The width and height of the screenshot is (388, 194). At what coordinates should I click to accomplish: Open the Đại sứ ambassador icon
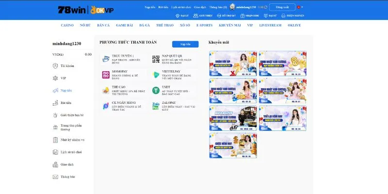tap(266, 16)
